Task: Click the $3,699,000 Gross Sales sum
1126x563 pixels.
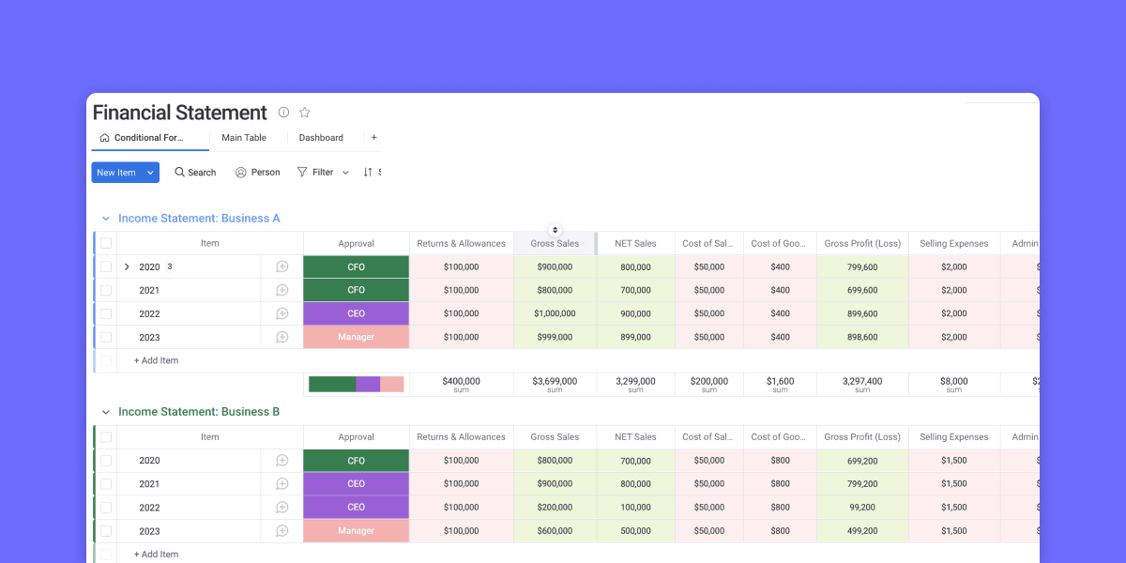Action: 555,384
